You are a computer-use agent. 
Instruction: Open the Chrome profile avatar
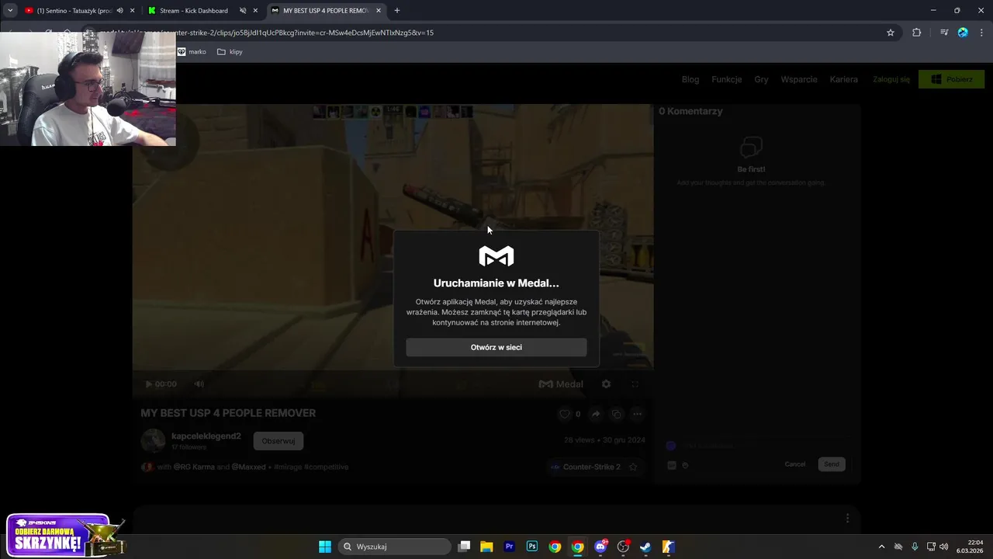(963, 33)
